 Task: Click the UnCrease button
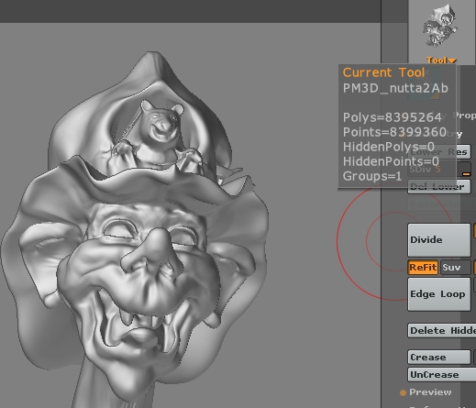coord(442,375)
